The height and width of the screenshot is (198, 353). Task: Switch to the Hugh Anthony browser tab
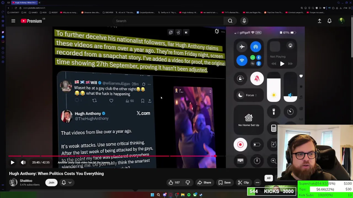tap(25, 2)
